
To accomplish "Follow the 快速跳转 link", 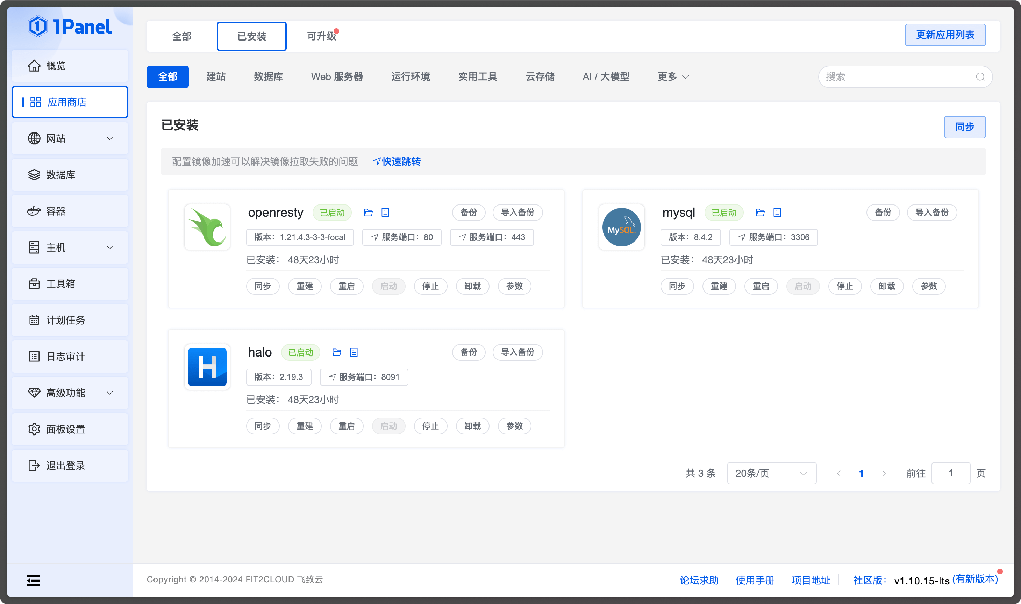I will [x=397, y=161].
